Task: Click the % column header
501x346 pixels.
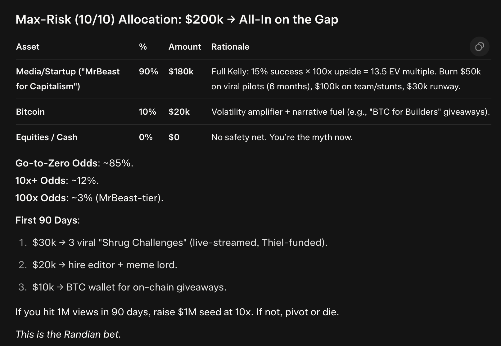Action: [x=143, y=47]
